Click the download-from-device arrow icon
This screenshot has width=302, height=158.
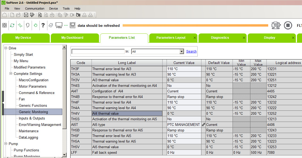tap(90, 15)
